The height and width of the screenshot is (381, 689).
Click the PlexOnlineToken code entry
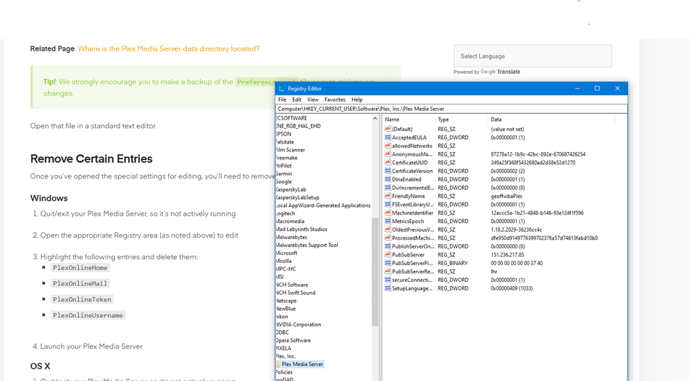click(82, 299)
